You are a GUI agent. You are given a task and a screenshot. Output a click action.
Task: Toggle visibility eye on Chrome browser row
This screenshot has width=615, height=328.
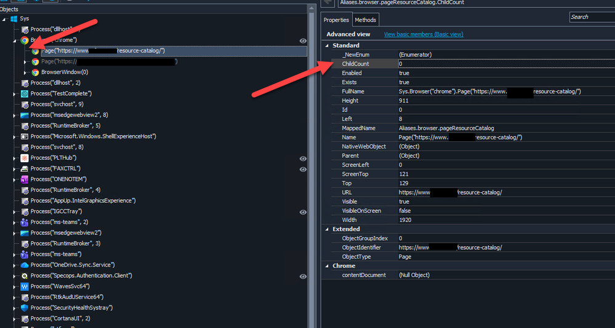(303, 41)
